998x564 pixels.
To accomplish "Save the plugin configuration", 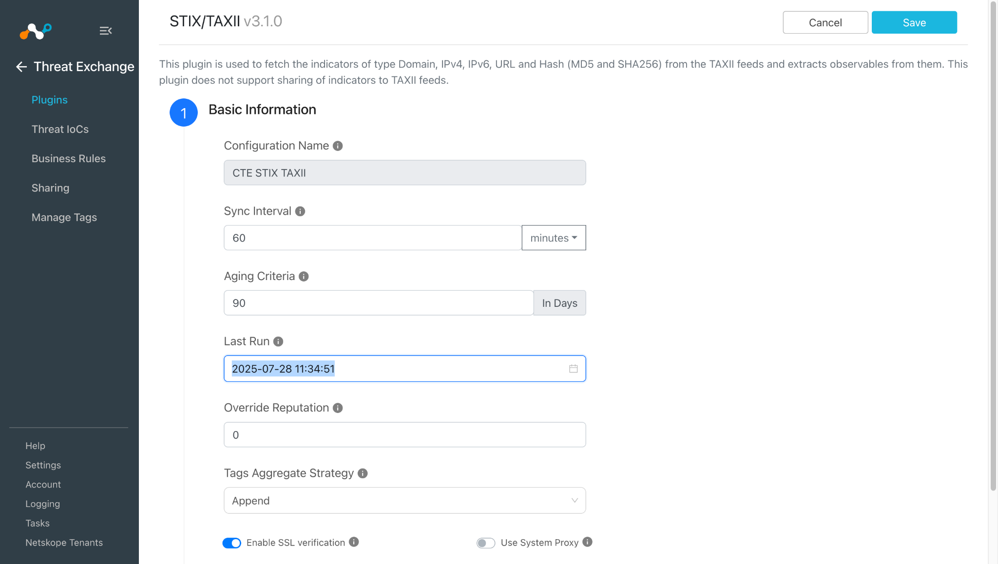I will (x=914, y=22).
